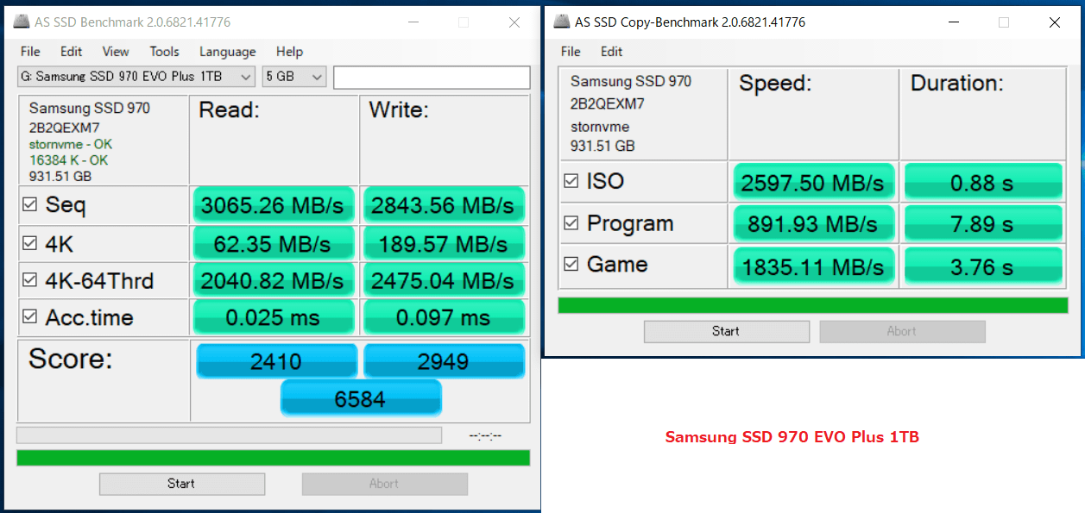Click the empty text field beside size dropdown
This screenshot has width=1085, height=513.
[432, 78]
